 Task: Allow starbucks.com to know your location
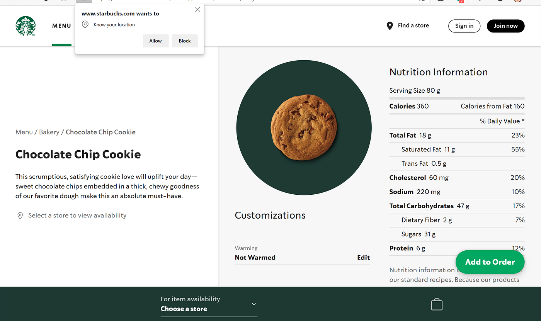point(156,41)
